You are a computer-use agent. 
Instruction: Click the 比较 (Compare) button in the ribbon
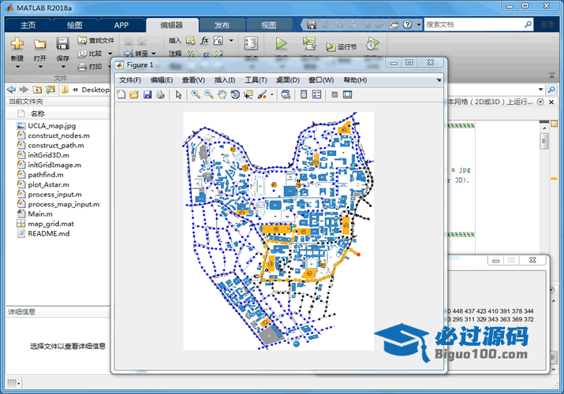pos(90,54)
